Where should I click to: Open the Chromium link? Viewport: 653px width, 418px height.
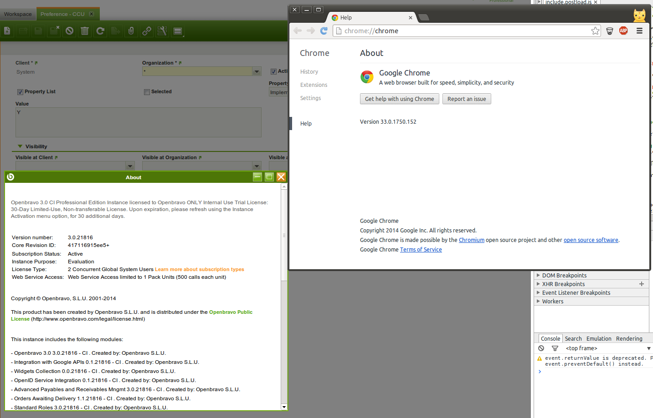click(x=472, y=240)
